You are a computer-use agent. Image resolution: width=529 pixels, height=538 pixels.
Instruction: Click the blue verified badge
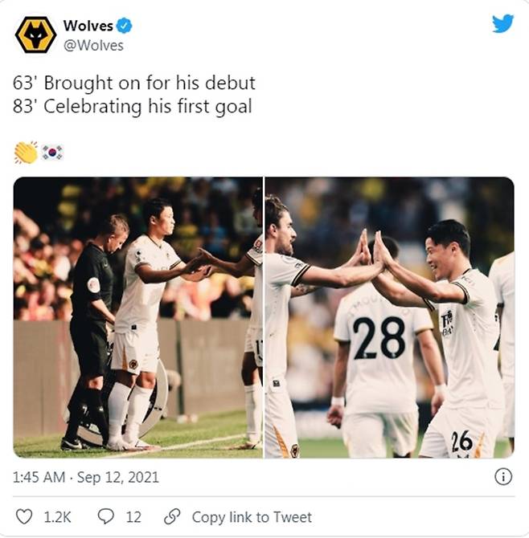tap(125, 26)
